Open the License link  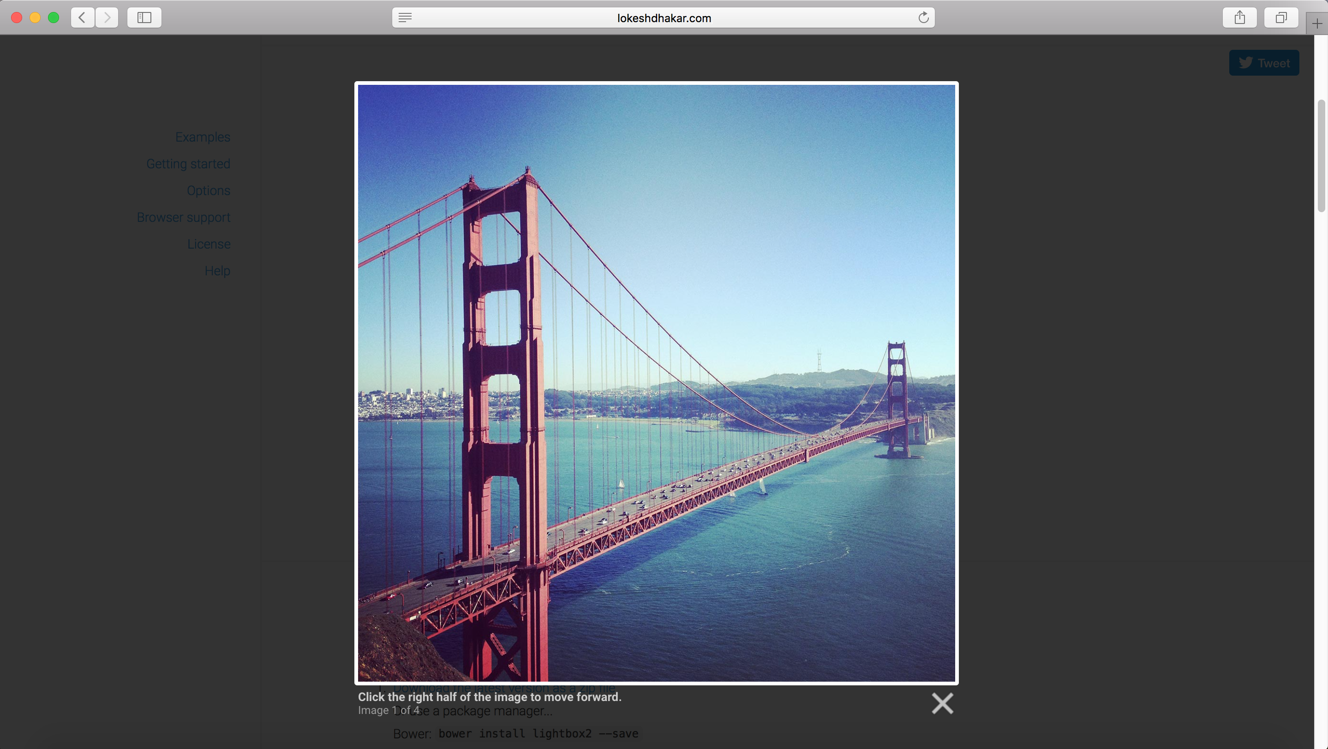pyautogui.click(x=209, y=244)
